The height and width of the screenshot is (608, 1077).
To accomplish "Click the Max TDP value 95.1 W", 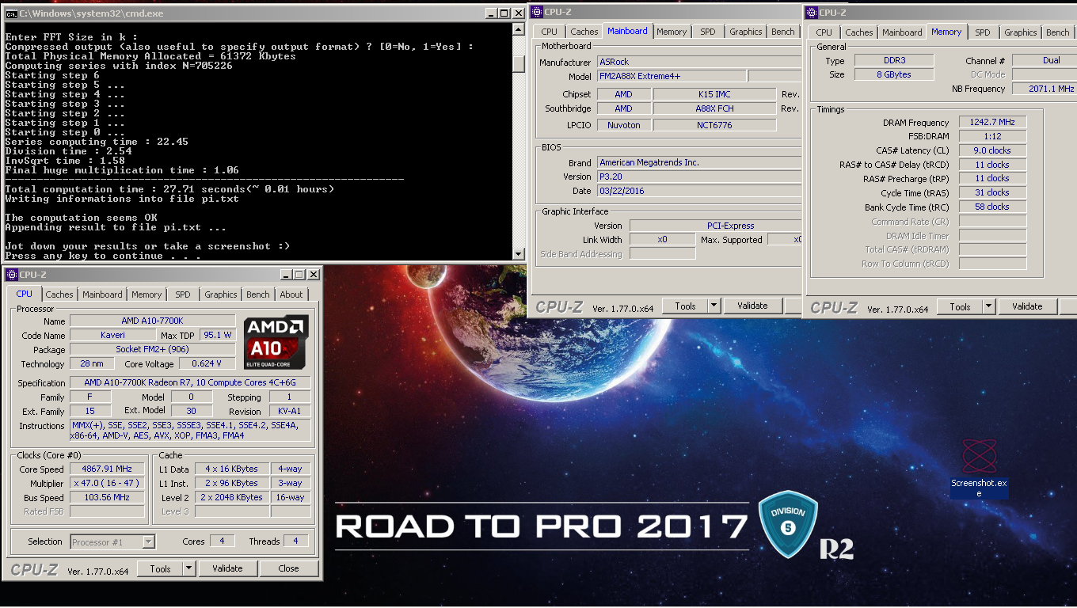I will pos(218,335).
